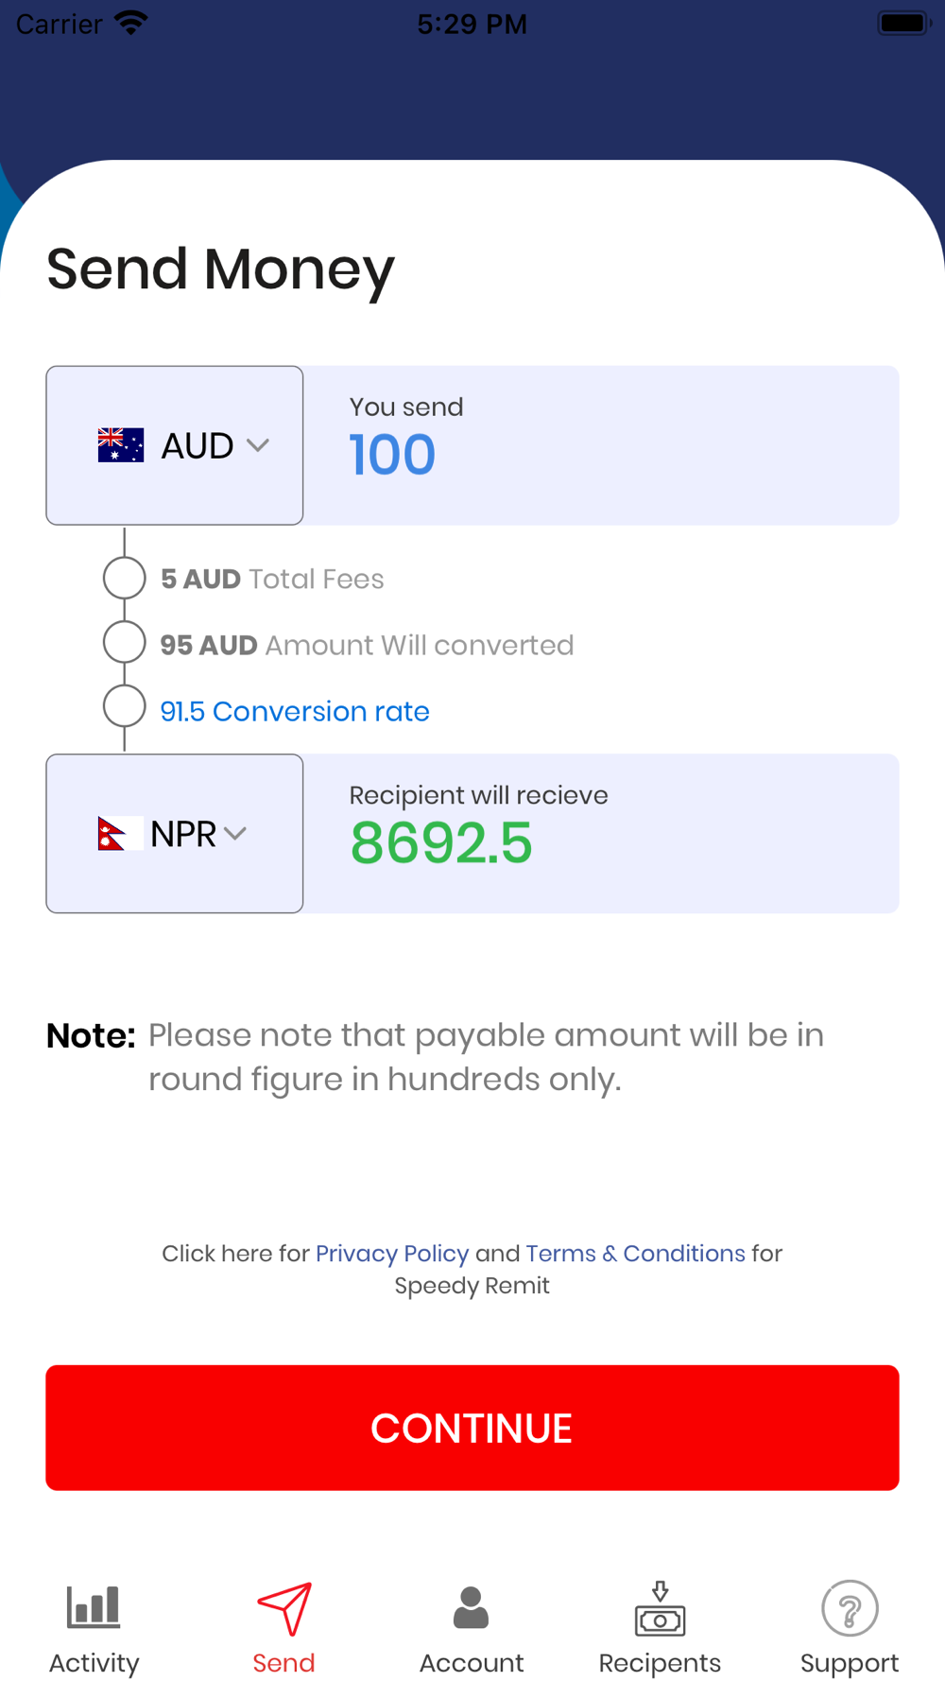Expand the AUD currency chevron
945x1681 pixels.
point(258,445)
